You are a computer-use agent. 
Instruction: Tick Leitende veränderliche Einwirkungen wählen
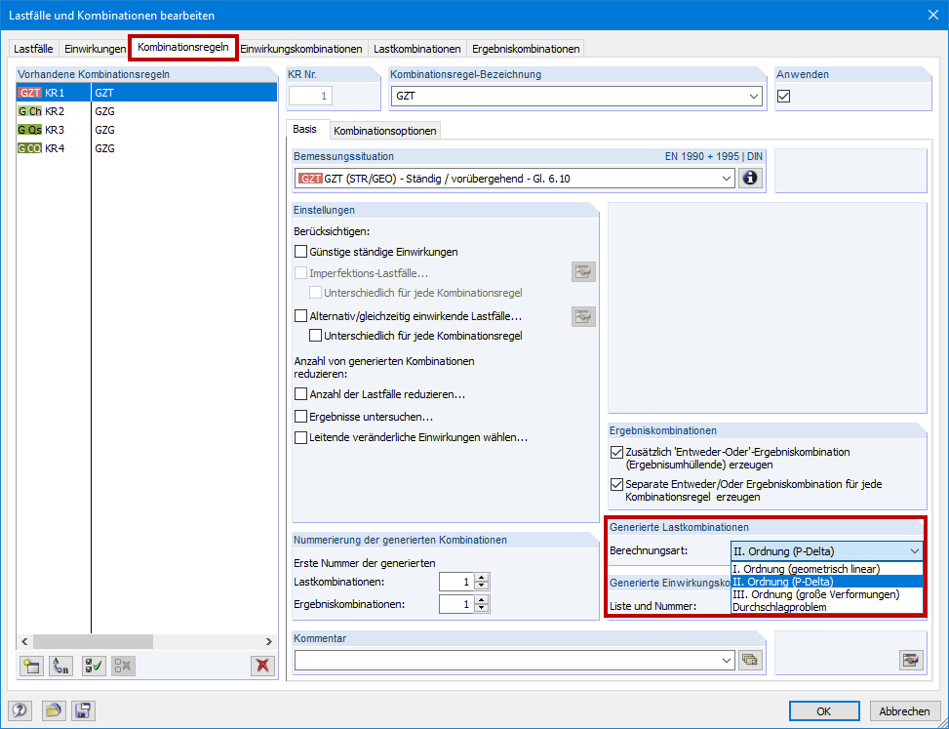click(x=300, y=437)
